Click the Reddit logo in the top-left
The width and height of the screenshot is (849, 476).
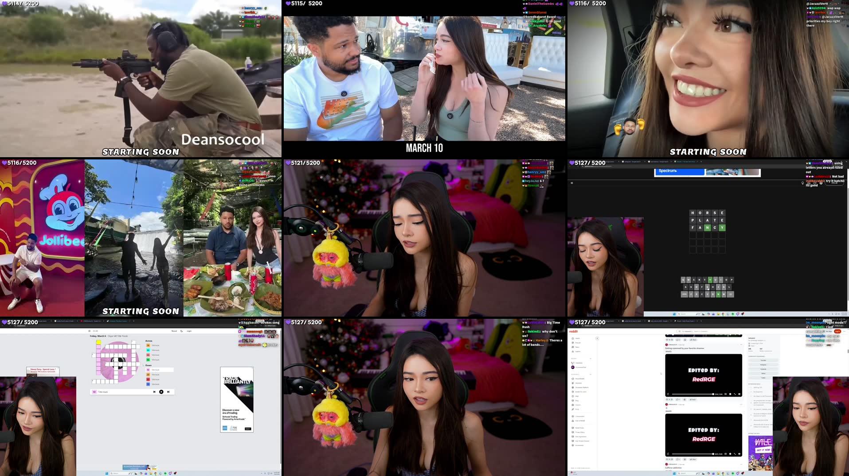tap(573, 332)
